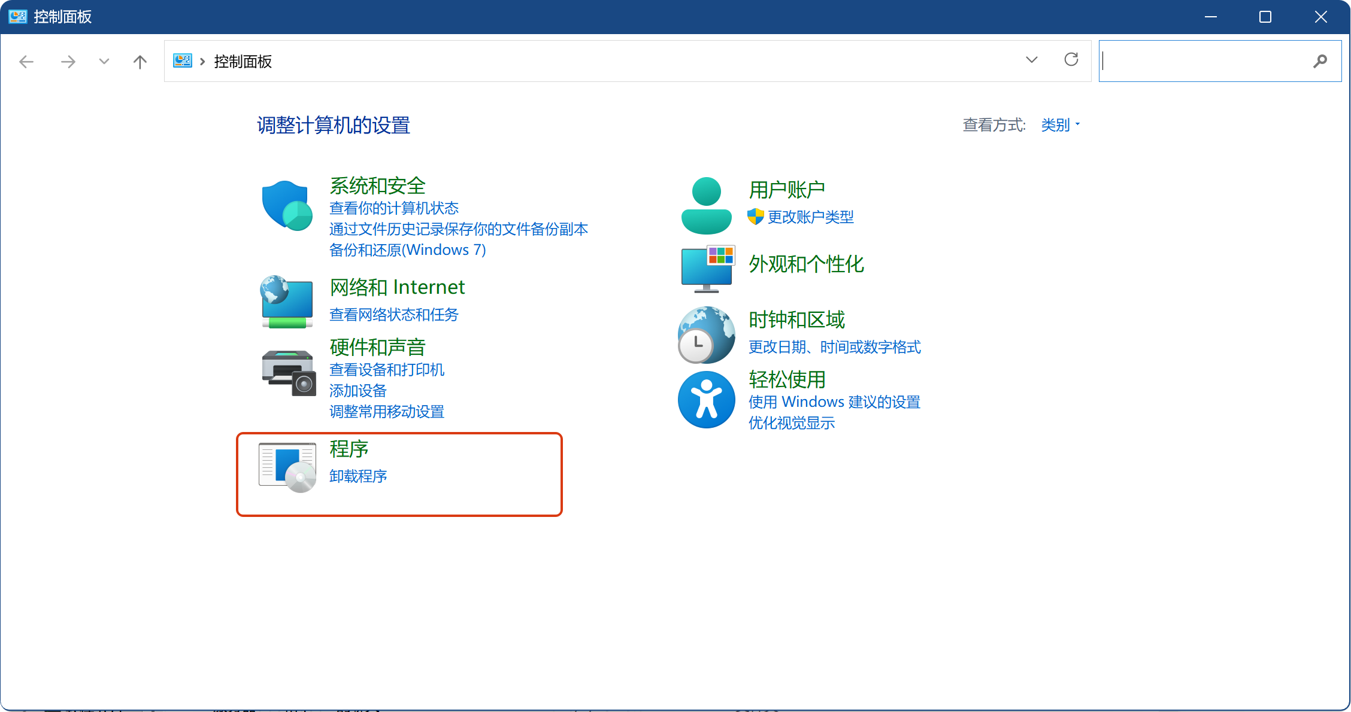The image size is (1351, 712).
Task: Click 卸载程序 link
Action: point(358,476)
